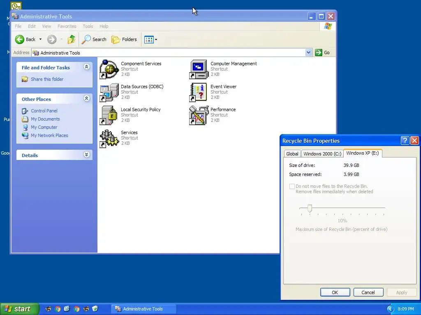Open the Edit menu
421x315 pixels.
[32, 26]
